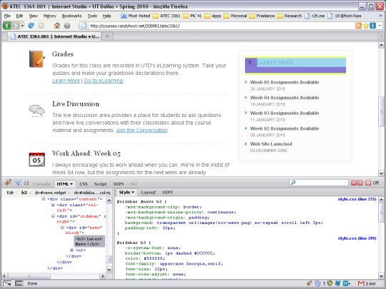Open Firebug in a new window
This screenshot has height=289, width=386.
click(x=360, y=183)
